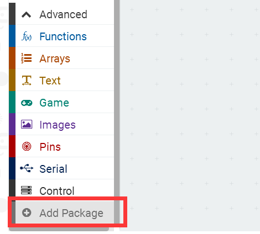Screen dimensions: 260x234
Task: Open the Arrays blocks category
Action: coord(55,59)
